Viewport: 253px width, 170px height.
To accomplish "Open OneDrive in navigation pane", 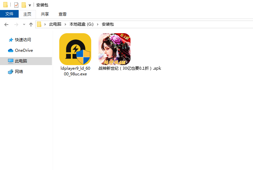I will [x=24, y=50].
